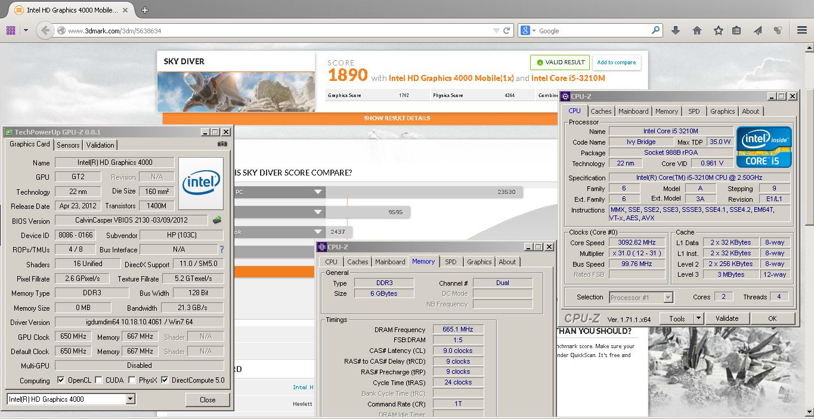
Task: Open a new tab with the plus icon
Action: [145, 10]
